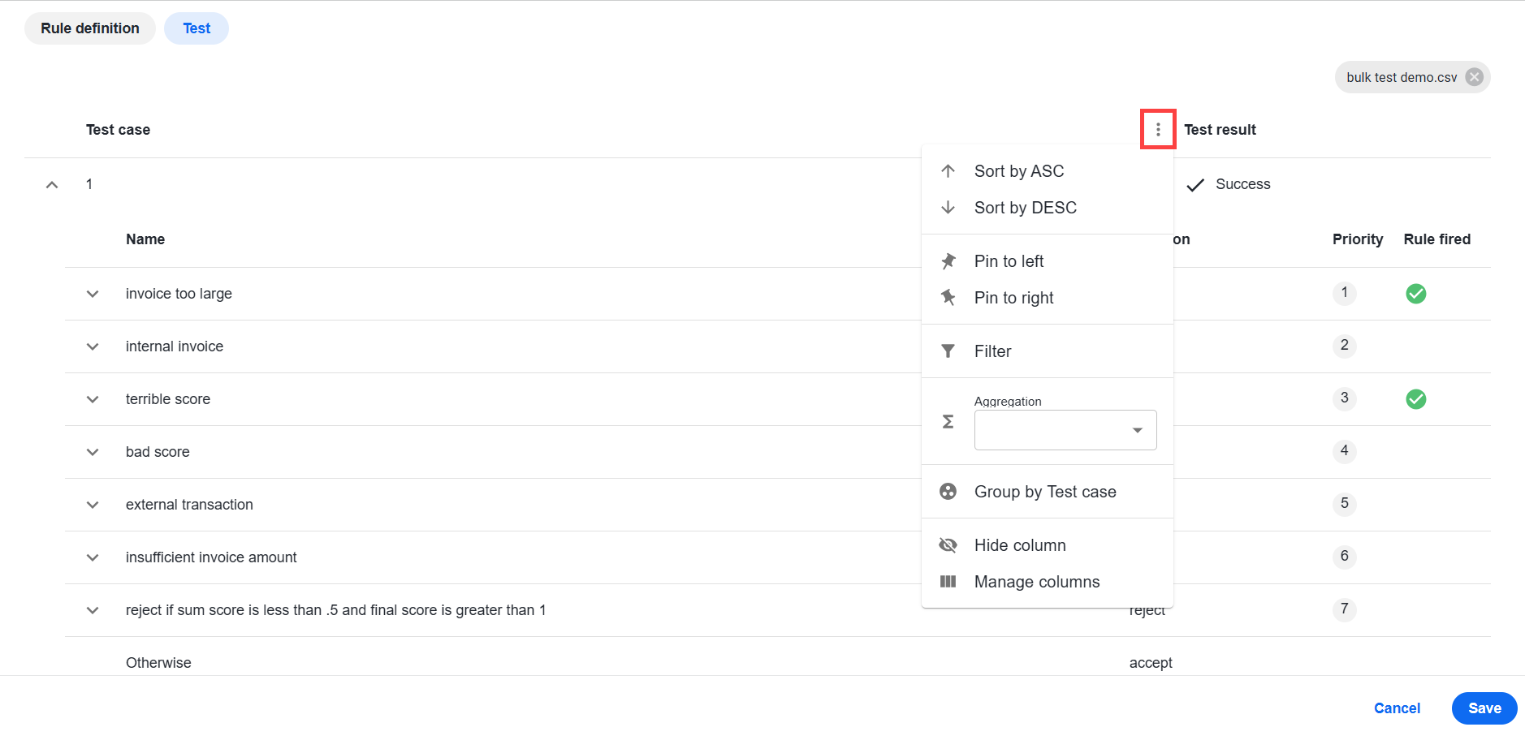Click the bad score name
This screenshot has height=740, width=1525.
(x=158, y=452)
